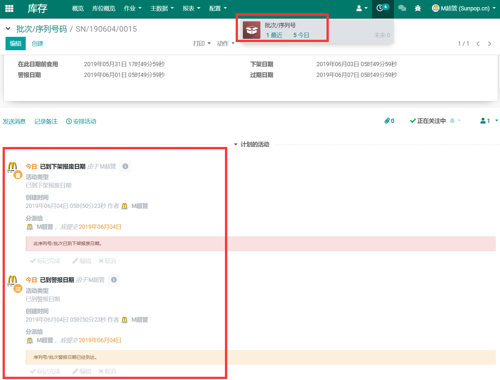Viewport: 500px width, 380px height.
Task: Go to previous record arrow
Action: 478,44
